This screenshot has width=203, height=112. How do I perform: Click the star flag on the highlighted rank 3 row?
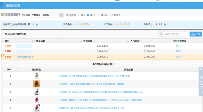pos(2,55)
